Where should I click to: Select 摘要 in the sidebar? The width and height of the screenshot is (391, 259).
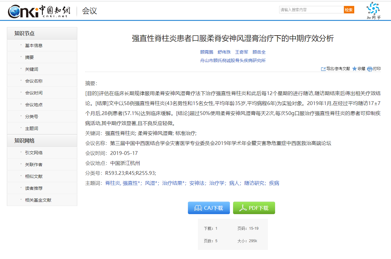(30, 57)
